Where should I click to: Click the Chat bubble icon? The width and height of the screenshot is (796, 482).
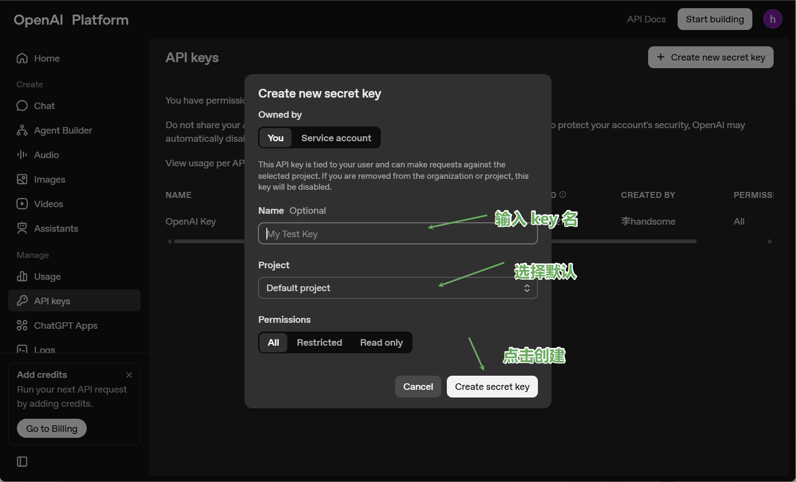coord(22,106)
